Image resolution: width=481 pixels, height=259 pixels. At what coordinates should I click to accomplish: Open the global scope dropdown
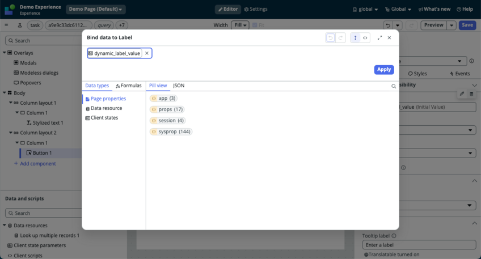[x=365, y=9]
